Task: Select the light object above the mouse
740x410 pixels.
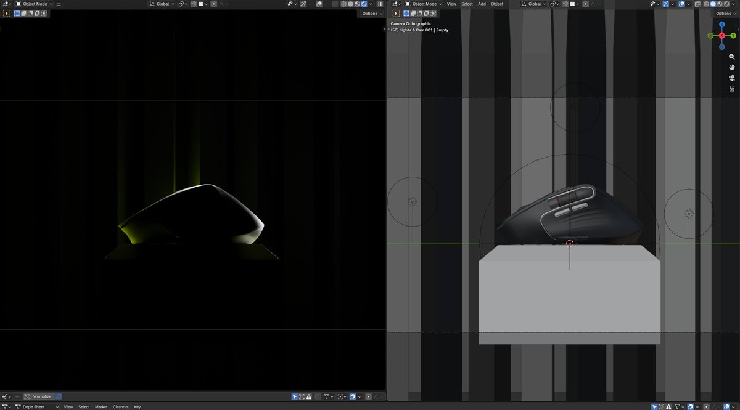Action: 575,107
